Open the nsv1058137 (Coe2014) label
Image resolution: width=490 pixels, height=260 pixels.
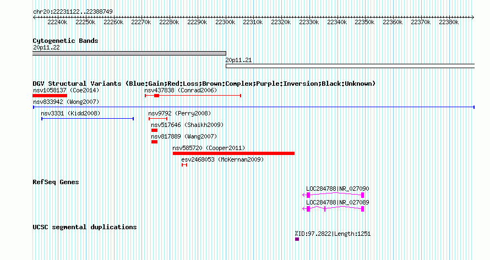[x=66, y=90]
